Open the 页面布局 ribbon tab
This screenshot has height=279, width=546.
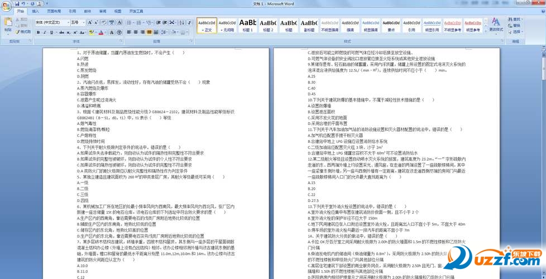(54, 11)
